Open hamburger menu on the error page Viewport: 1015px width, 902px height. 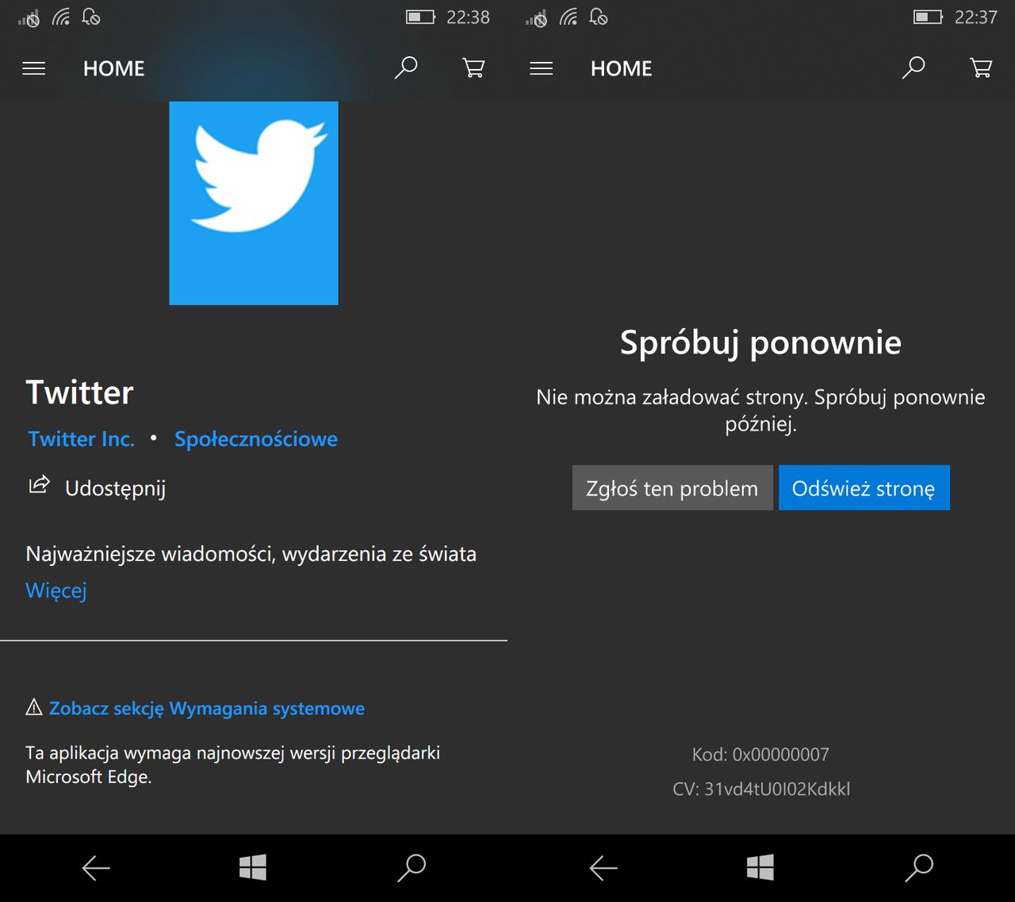[542, 69]
